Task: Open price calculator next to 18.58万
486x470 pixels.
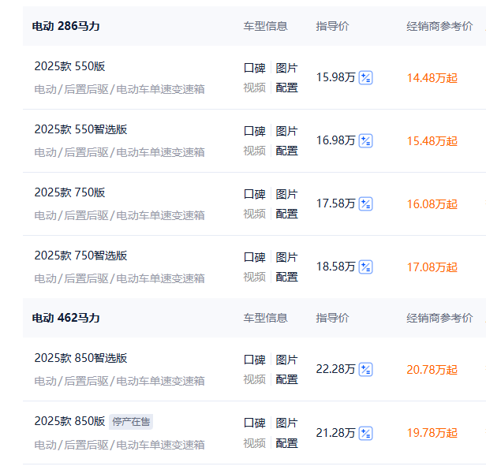Action: [365, 267]
